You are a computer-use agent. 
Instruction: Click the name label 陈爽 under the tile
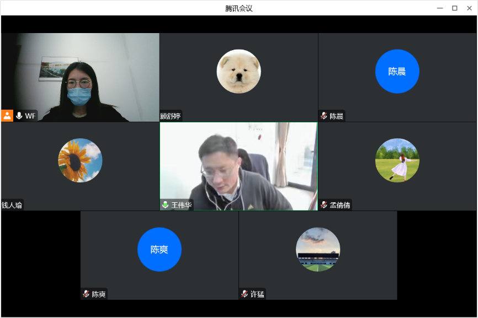[99, 294]
